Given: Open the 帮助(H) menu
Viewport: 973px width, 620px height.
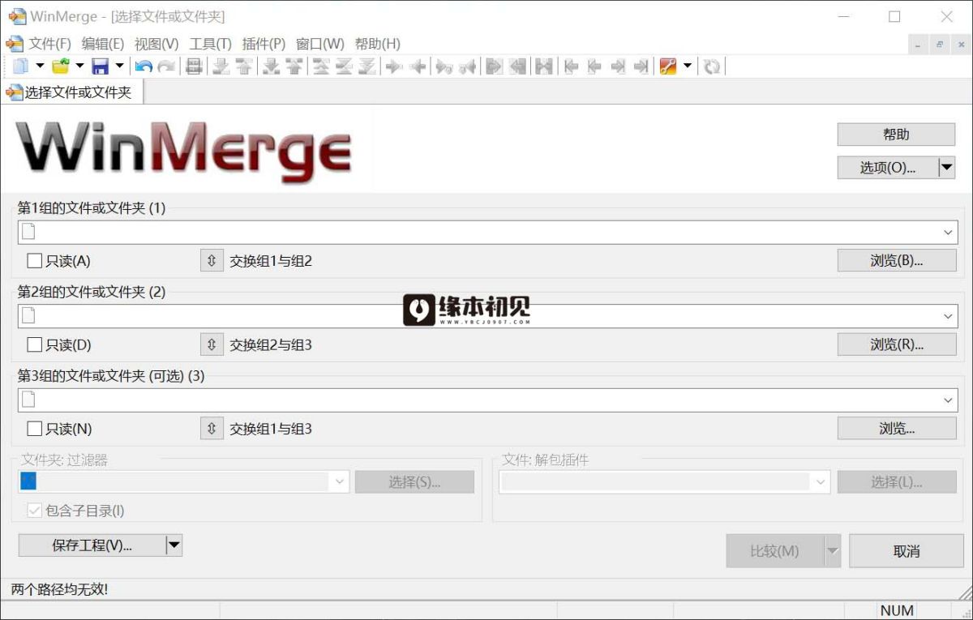Looking at the screenshot, I should [378, 44].
